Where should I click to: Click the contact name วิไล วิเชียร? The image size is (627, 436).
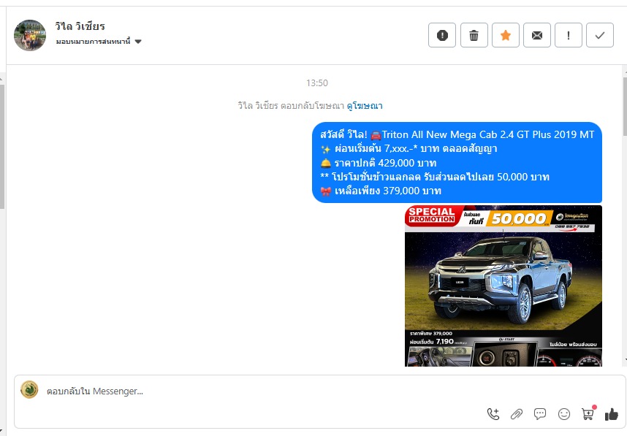pos(80,26)
